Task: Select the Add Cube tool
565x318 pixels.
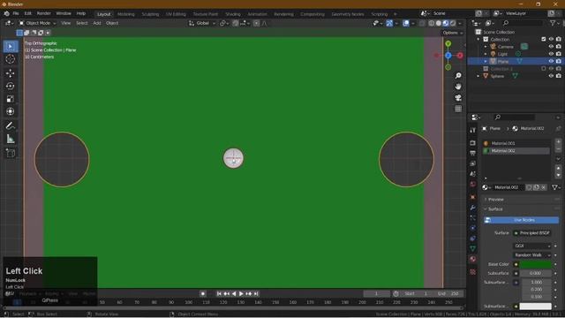Action: tap(11, 153)
